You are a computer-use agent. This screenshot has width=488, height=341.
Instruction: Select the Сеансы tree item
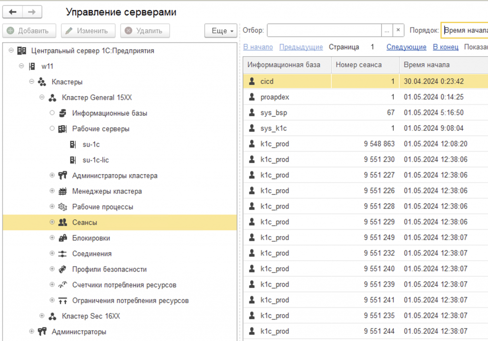click(x=85, y=222)
